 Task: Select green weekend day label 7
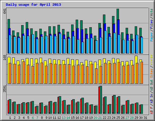coord(37,118)
